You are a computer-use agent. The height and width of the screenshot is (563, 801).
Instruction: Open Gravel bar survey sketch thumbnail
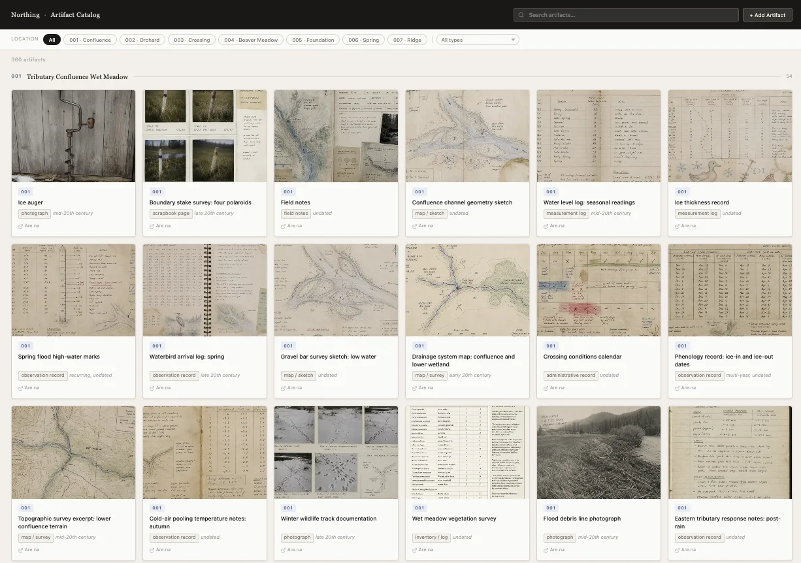click(x=336, y=290)
